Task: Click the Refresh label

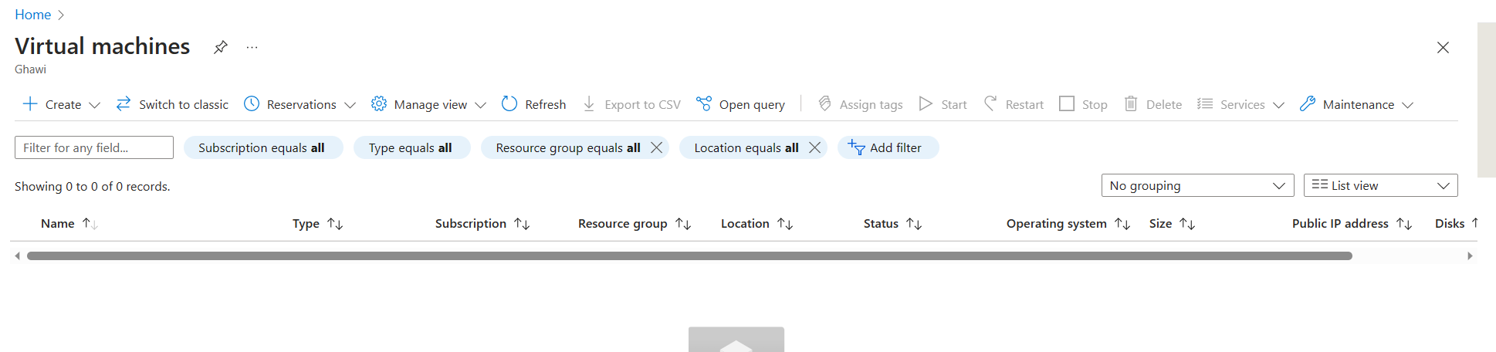Action: pyautogui.click(x=546, y=104)
